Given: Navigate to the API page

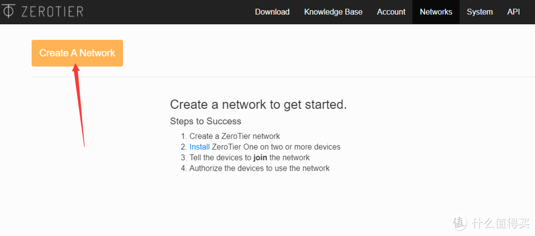Looking at the screenshot, I should [513, 12].
